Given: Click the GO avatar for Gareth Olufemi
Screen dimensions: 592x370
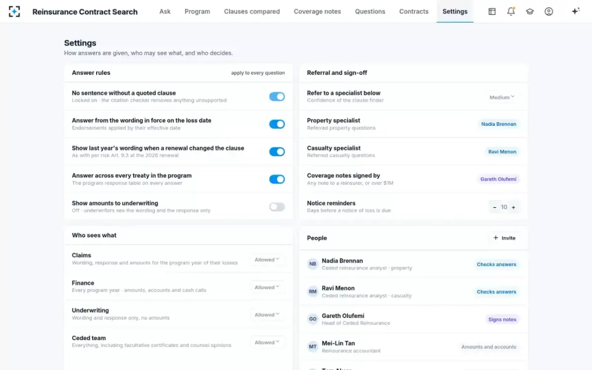Looking at the screenshot, I should click(x=313, y=319).
